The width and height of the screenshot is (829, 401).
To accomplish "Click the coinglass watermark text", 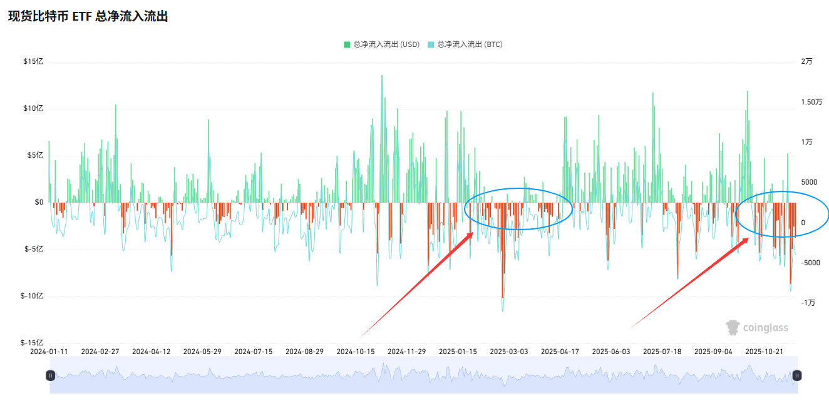I will pyautogui.click(x=765, y=328).
